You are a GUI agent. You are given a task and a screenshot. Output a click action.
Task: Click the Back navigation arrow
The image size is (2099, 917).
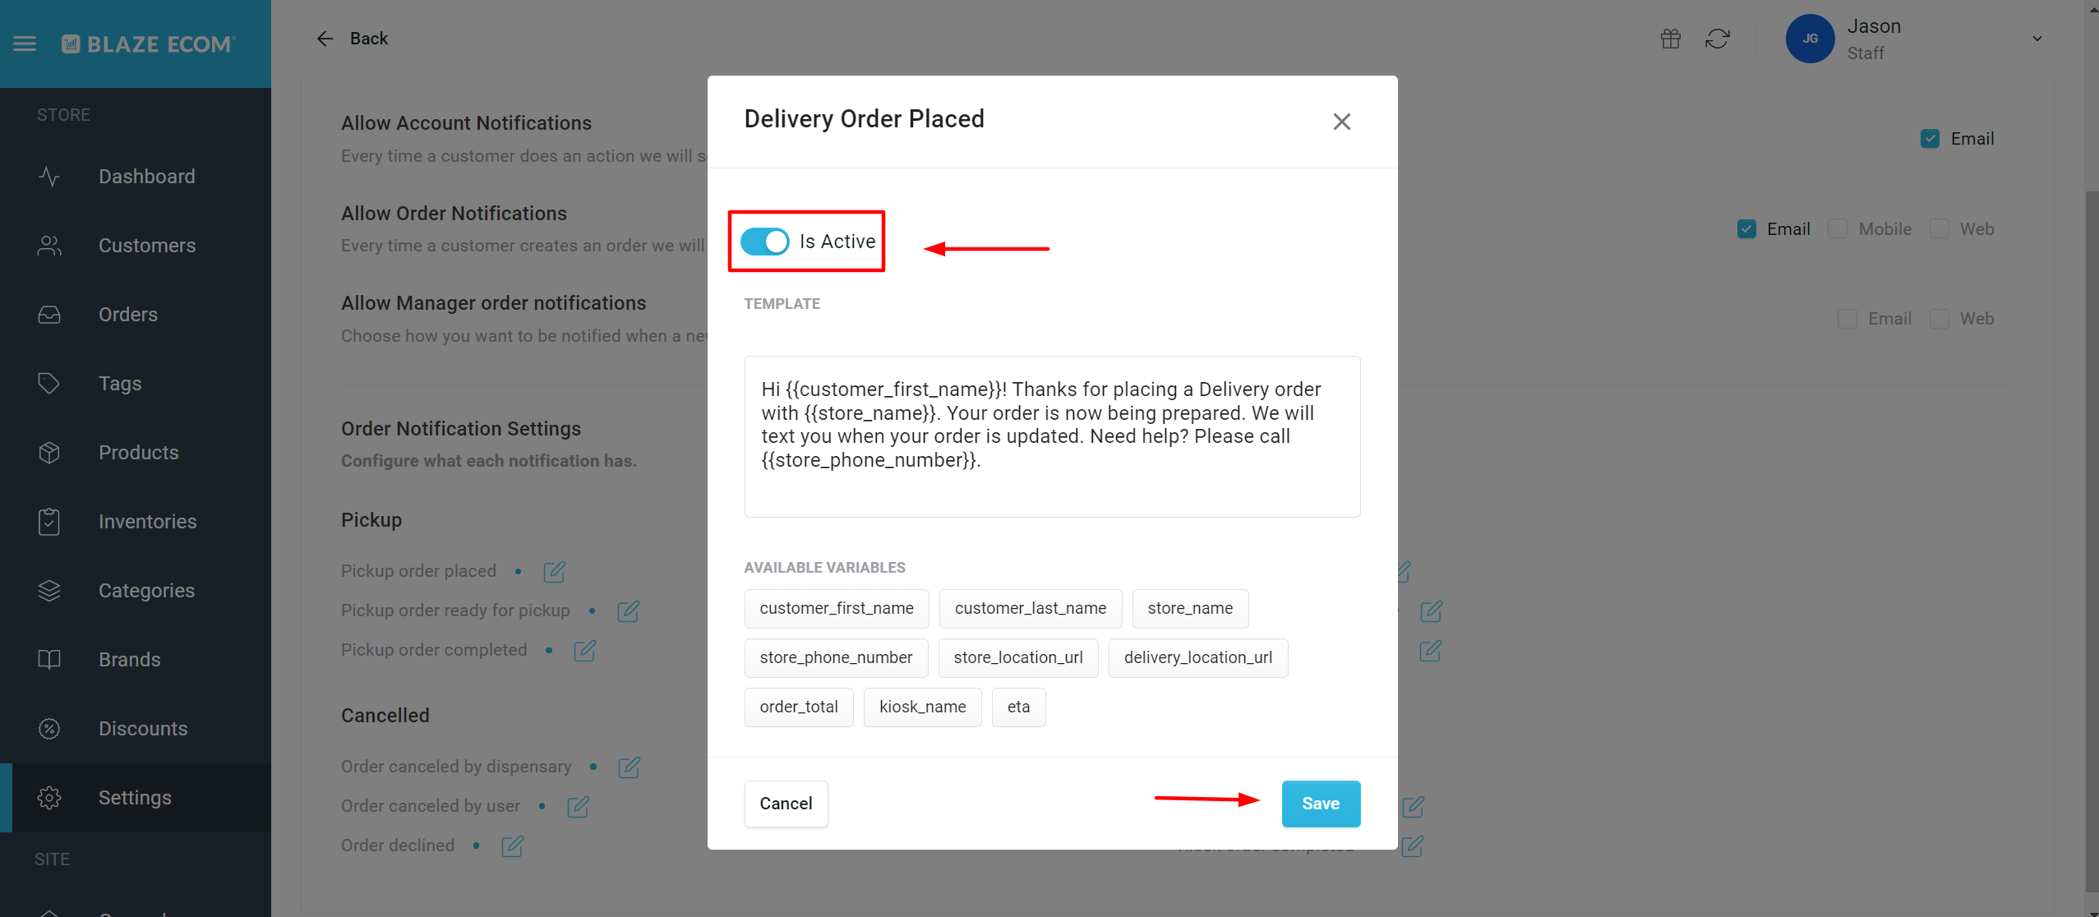(325, 38)
